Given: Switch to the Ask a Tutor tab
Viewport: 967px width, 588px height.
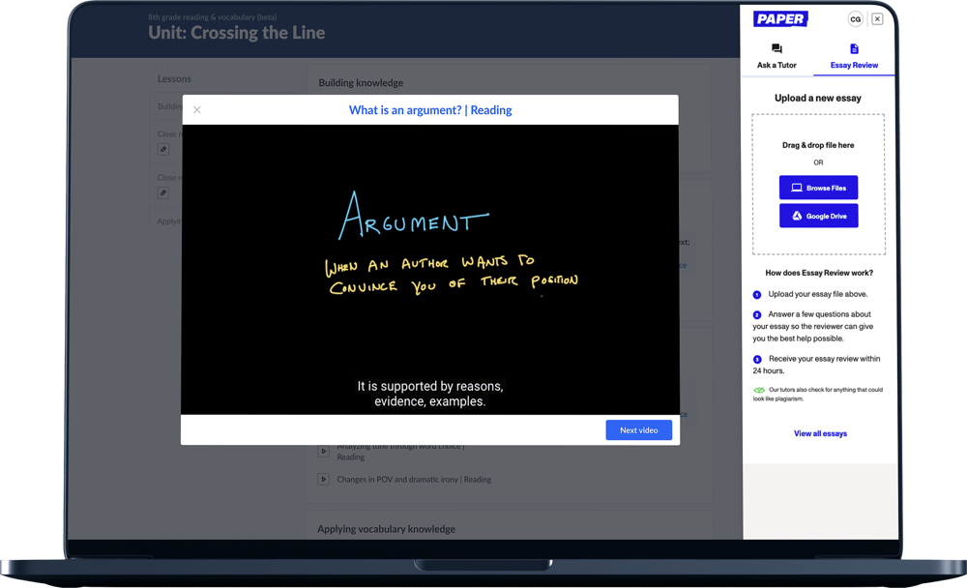Looking at the screenshot, I should (x=777, y=58).
